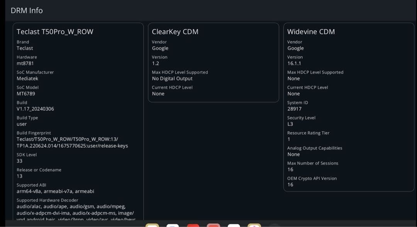Screen dimensions: 417x227
Task: Tap the Max Number of Sessions label
Action: tap(312, 163)
